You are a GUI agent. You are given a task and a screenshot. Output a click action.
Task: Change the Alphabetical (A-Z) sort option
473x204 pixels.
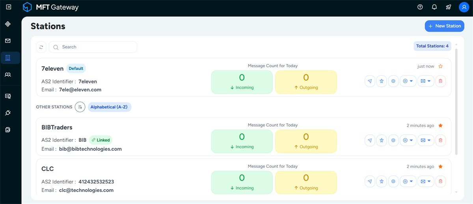pyautogui.click(x=110, y=107)
